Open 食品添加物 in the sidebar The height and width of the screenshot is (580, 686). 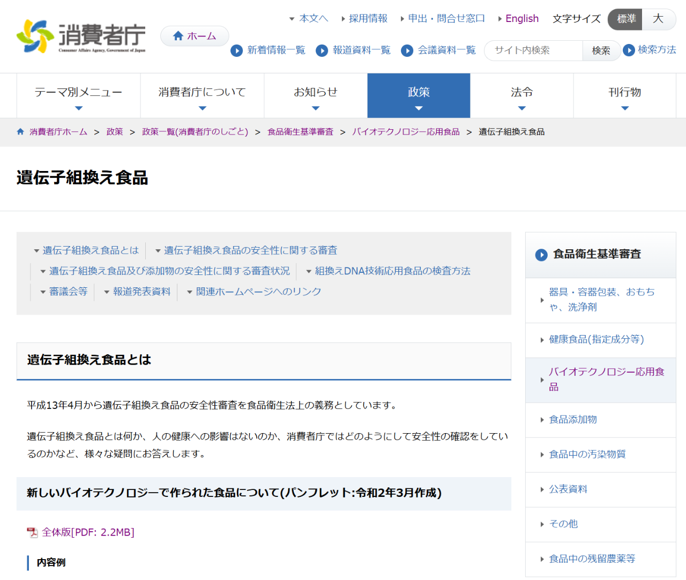coord(573,420)
